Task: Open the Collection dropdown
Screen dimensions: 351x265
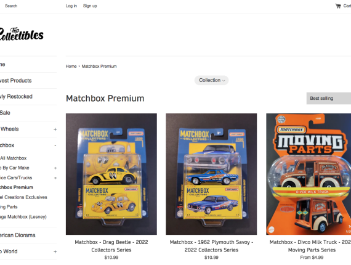Action: click(212, 80)
